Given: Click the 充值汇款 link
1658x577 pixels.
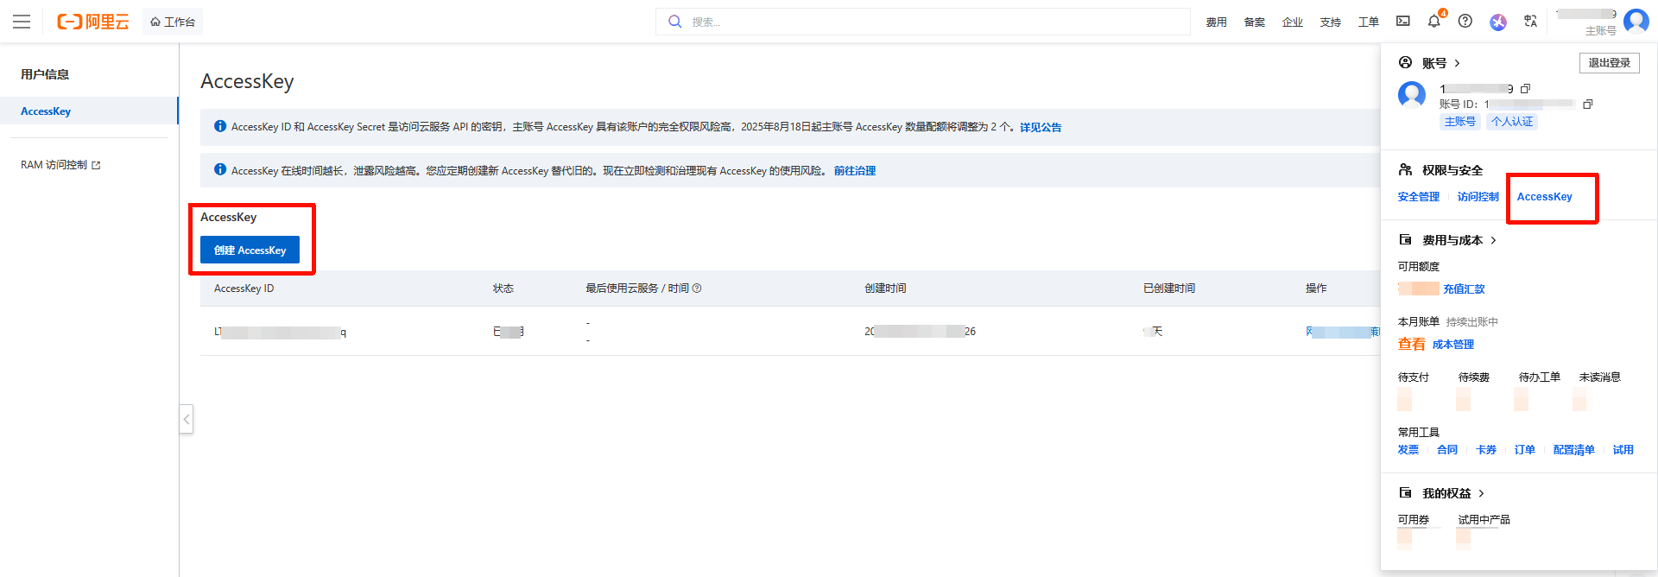Looking at the screenshot, I should 1464,289.
